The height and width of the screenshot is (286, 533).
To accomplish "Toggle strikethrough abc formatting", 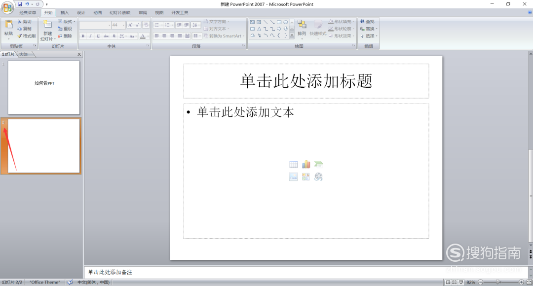I will (x=106, y=36).
